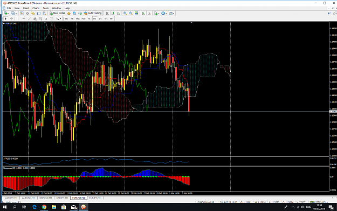Open the Tools menu
The image size is (337, 211).
(46, 8)
